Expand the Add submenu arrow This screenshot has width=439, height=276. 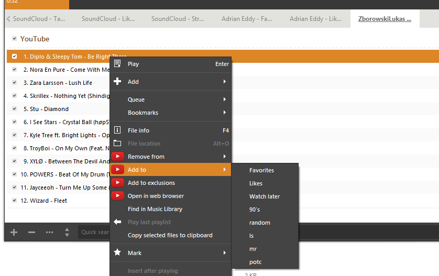pyautogui.click(x=225, y=82)
